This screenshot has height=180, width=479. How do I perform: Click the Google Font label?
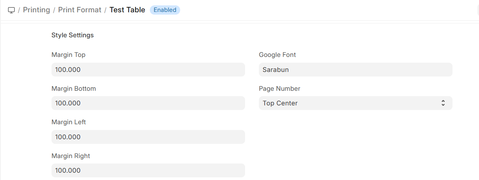coord(277,55)
